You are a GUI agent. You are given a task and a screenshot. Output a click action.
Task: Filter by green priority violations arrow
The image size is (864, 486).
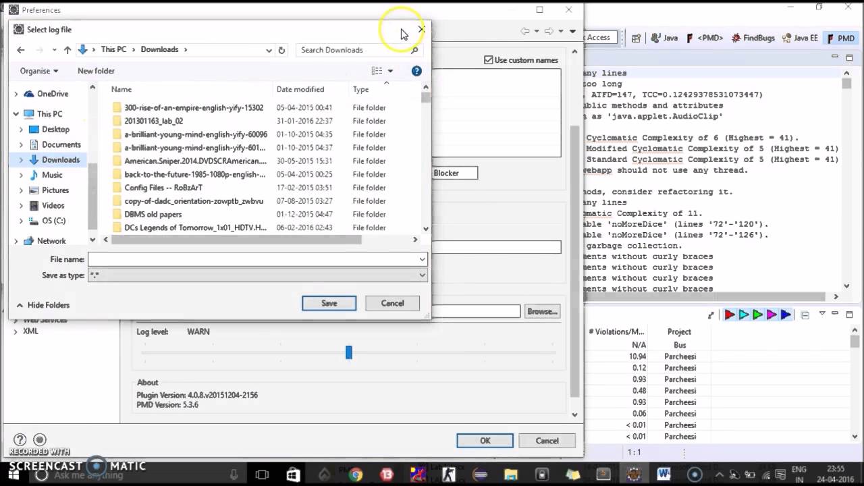(758, 315)
